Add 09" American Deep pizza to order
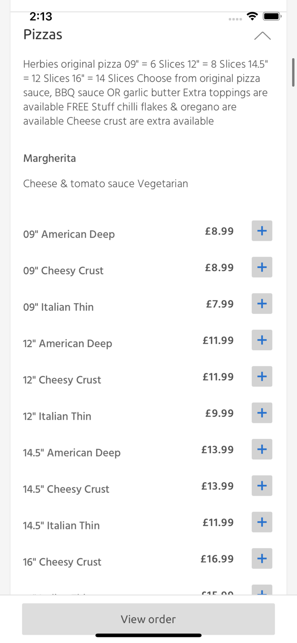 pos(262,231)
